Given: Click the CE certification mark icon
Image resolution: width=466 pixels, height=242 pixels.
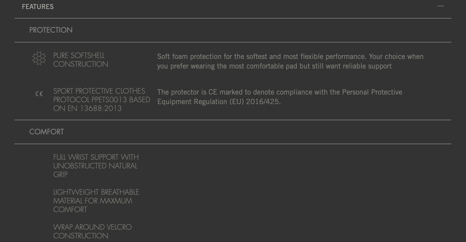Looking at the screenshot, I should point(39,94).
